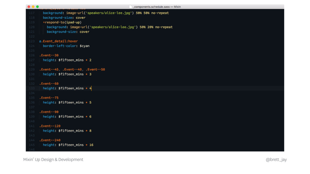
Task: Click the '.Event--75' selector
Action: click(x=49, y=98)
